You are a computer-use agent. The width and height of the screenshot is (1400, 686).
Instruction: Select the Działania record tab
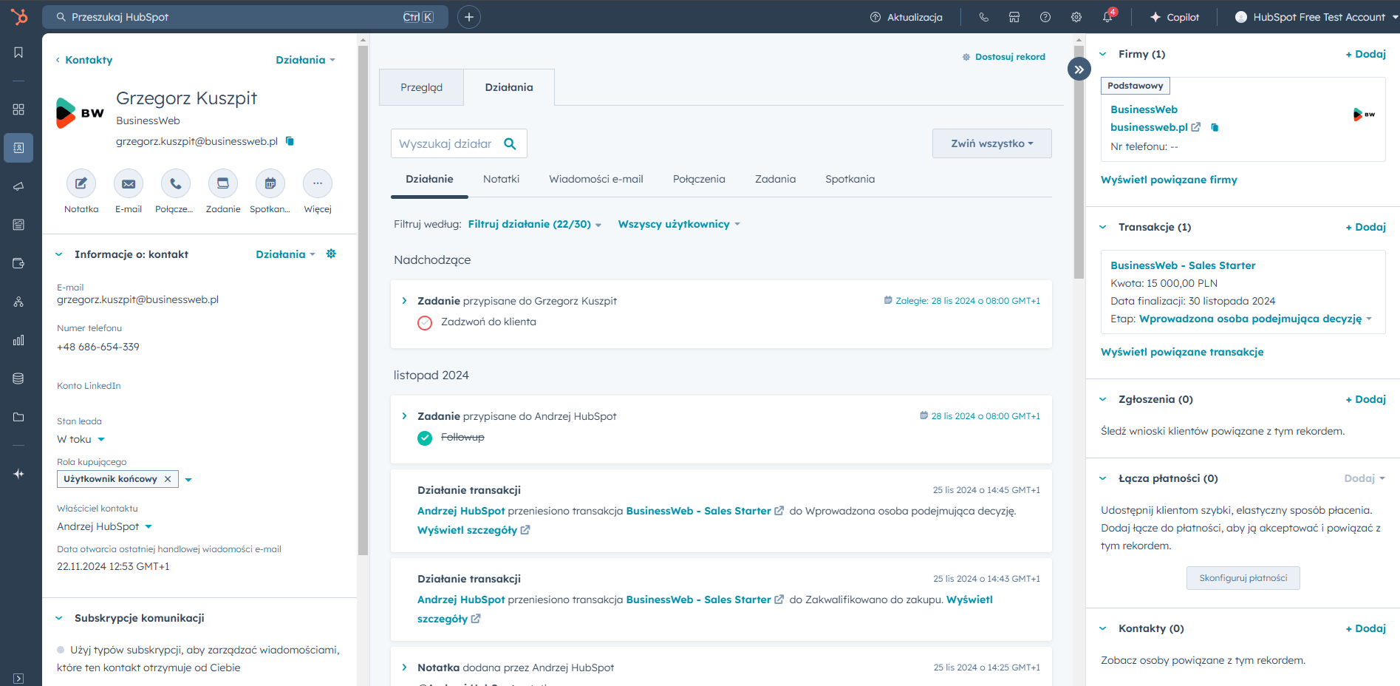[509, 87]
